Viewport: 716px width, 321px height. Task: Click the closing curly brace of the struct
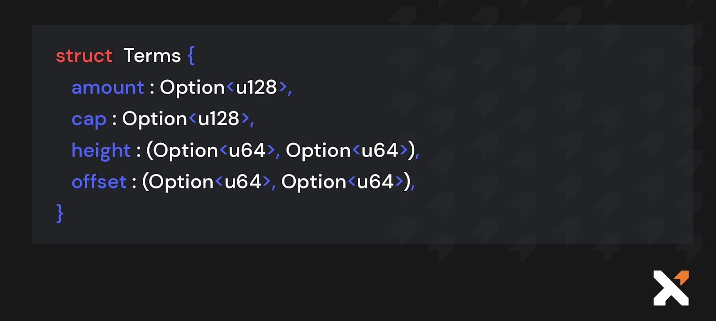[60, 213]
